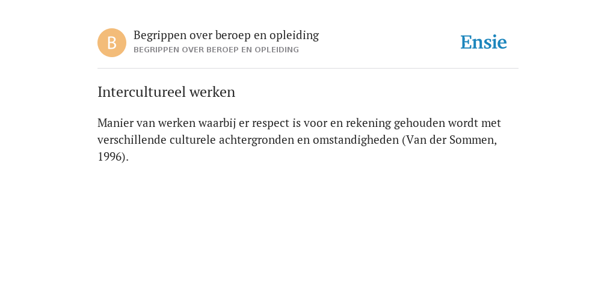Click the word 'rekening' in the definition
Image resolution: width=616 pixels, height=308 pixels.
[368, 123]
